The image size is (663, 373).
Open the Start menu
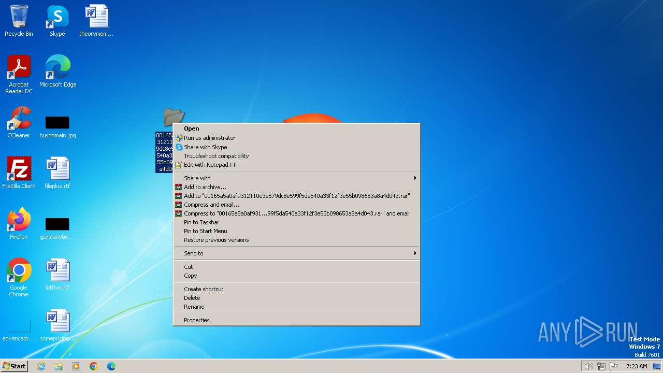(14, 366)
